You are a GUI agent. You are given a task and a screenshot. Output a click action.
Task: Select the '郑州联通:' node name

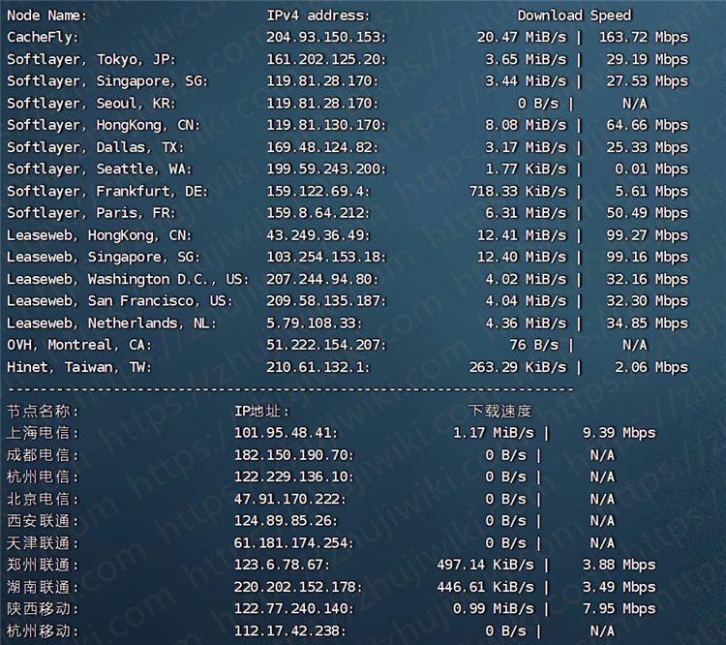43,565
